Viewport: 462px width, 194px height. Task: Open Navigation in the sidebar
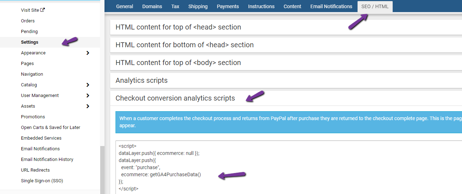coord(32,74)
